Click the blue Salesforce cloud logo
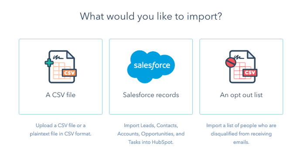This screenshot has width=307, height=158. click(x=151, y=67)
